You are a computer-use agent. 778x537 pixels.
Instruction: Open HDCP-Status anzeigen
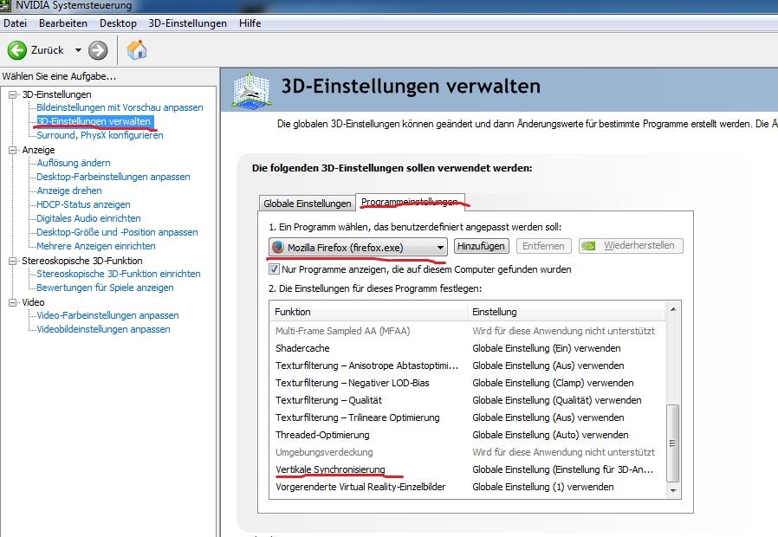click(x=83, y=204)
